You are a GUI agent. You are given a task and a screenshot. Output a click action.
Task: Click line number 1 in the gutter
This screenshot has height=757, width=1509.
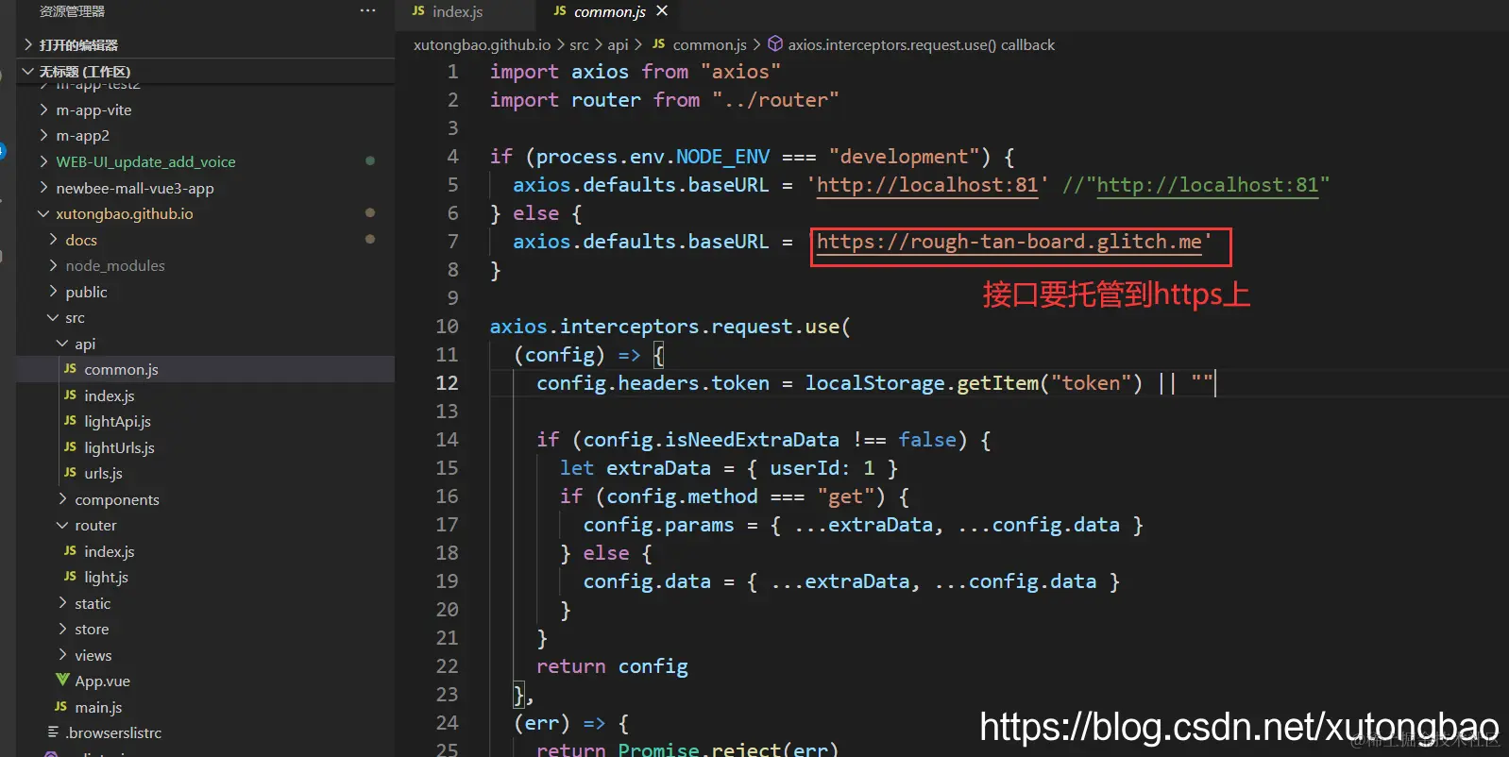click(x=452, y=72)
